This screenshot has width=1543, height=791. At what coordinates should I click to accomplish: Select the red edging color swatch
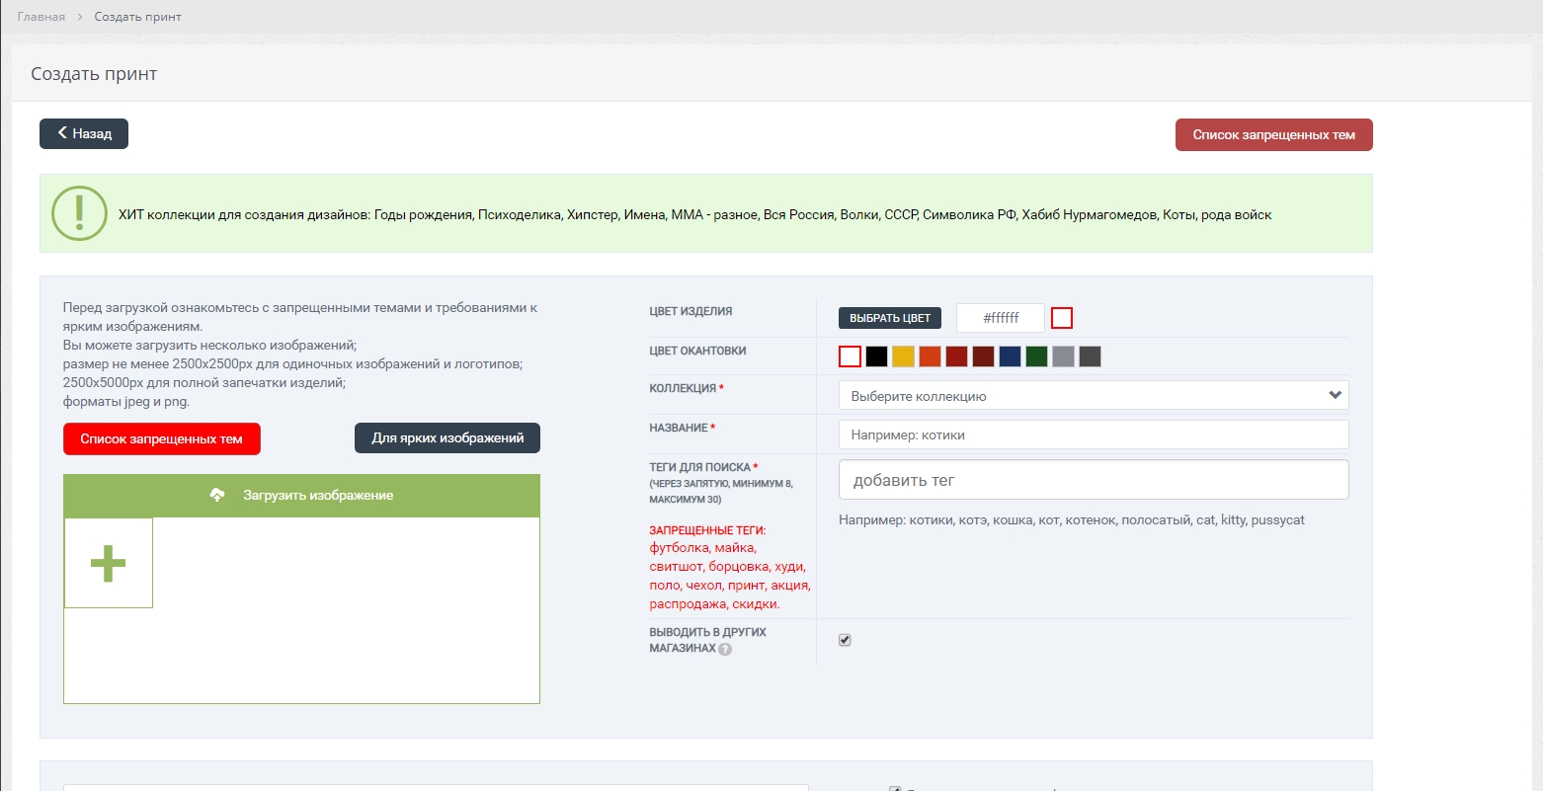[956, 356]
